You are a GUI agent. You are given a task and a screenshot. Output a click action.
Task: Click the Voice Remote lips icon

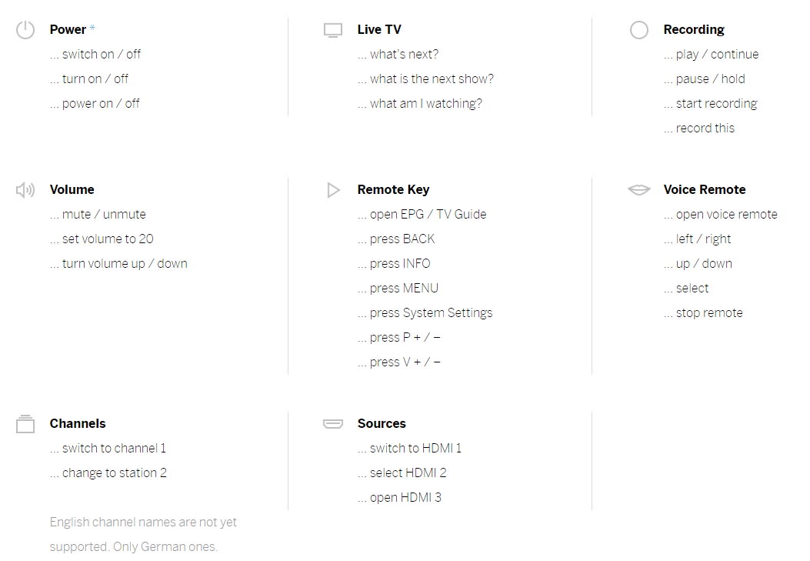pos(639,189)
